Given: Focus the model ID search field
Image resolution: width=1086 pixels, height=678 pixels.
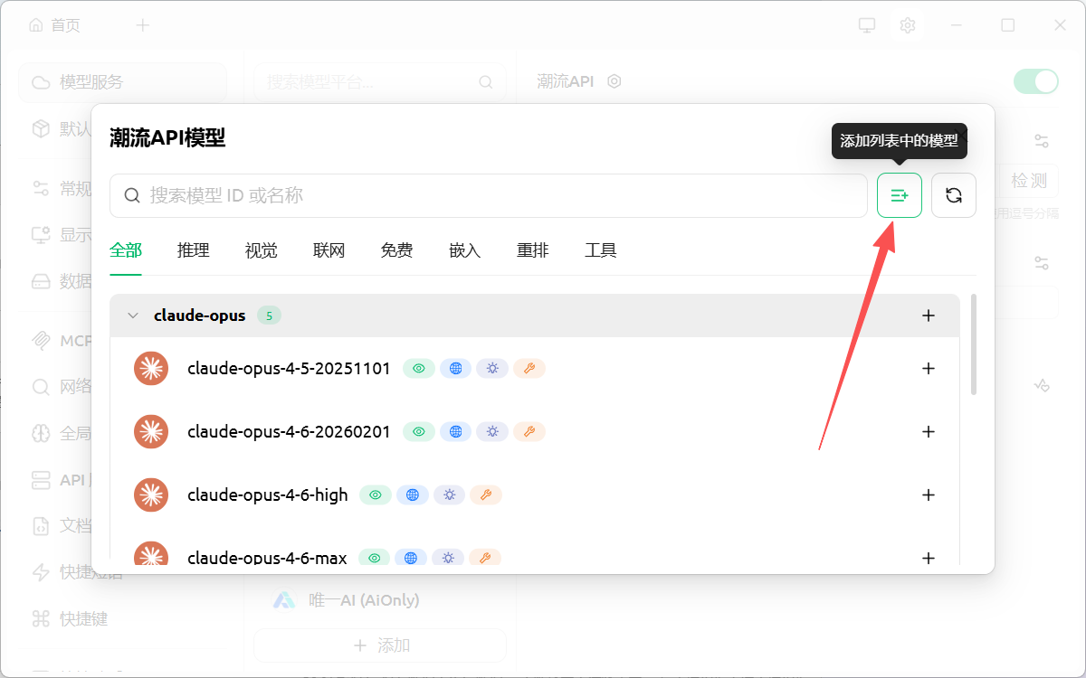Looking at the screenshot, I should point(489,195).
